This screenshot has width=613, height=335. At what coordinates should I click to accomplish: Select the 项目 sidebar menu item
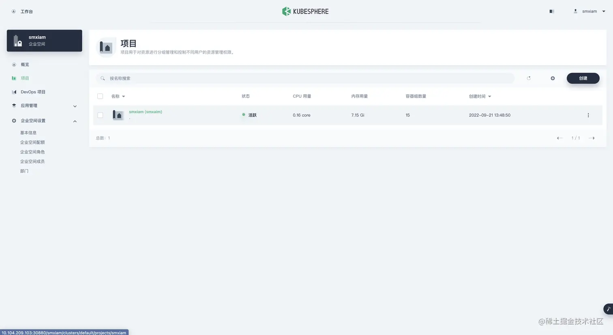(25, 78)
